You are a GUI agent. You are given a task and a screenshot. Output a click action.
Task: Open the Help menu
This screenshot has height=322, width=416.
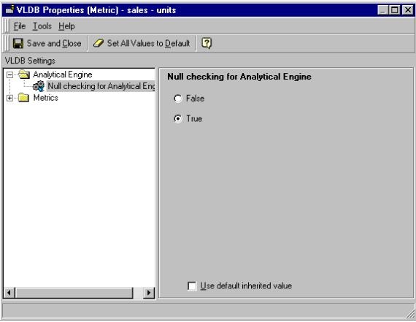coord(66,26)
